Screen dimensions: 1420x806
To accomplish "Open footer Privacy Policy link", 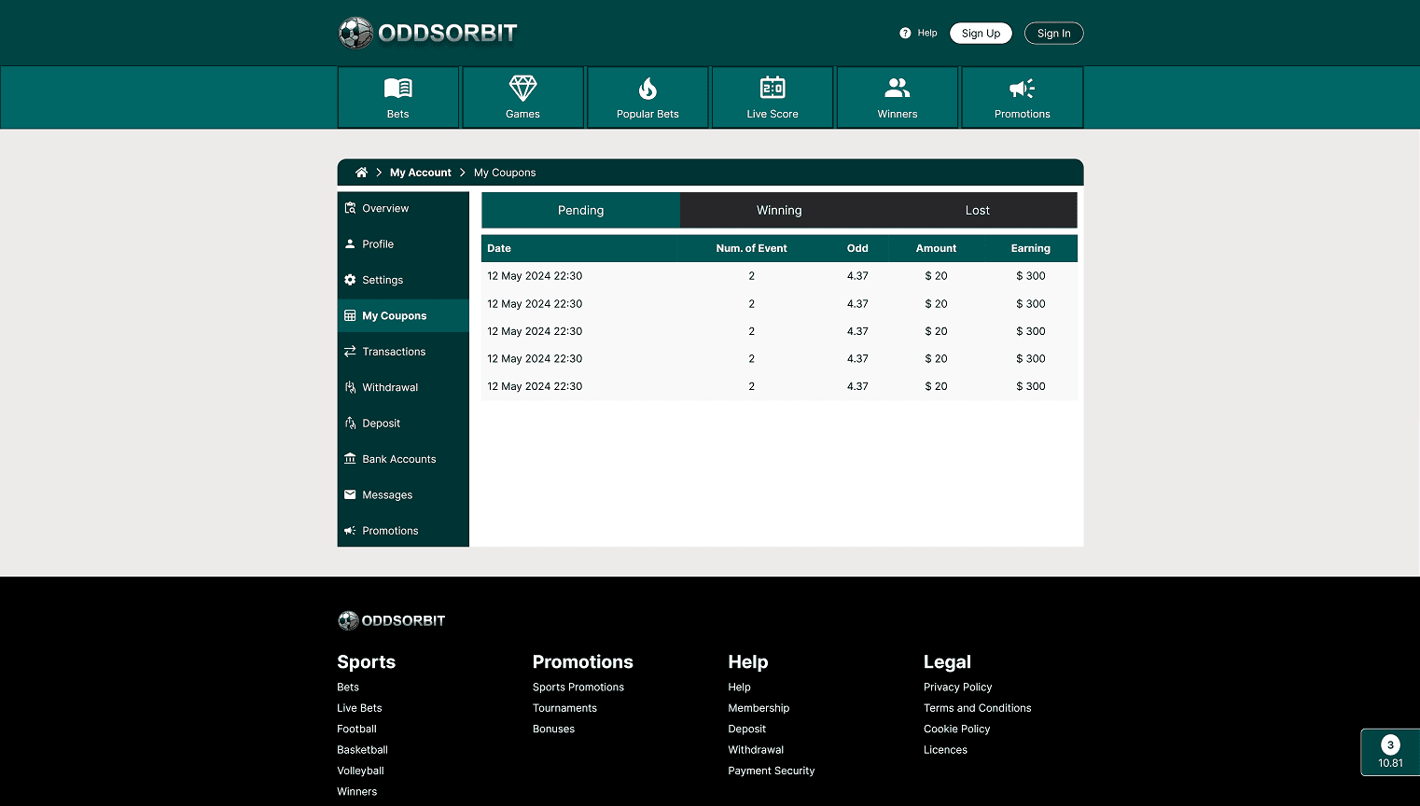I will 958,688.
